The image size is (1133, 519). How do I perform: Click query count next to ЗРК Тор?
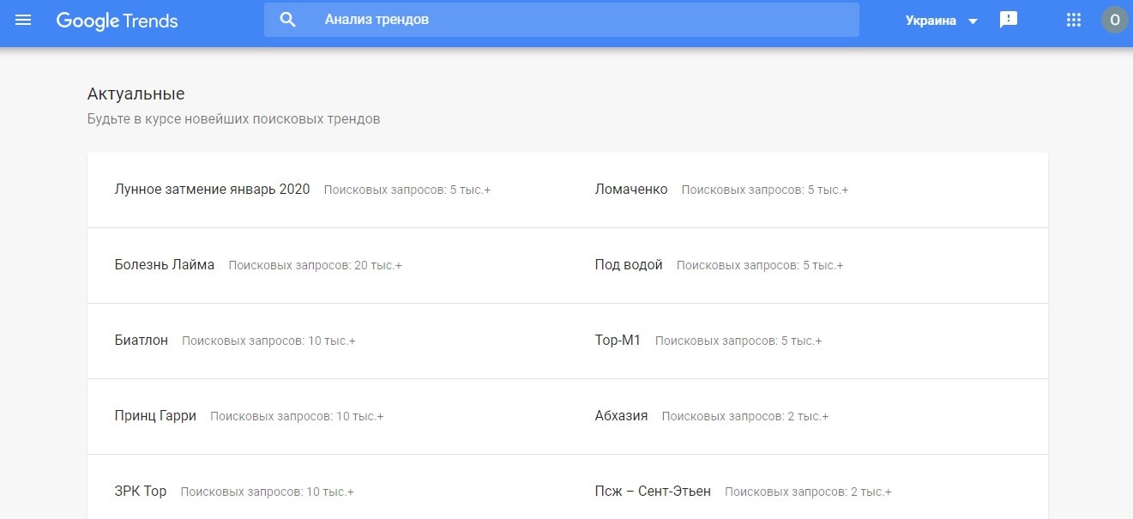(x=268, y=492)
